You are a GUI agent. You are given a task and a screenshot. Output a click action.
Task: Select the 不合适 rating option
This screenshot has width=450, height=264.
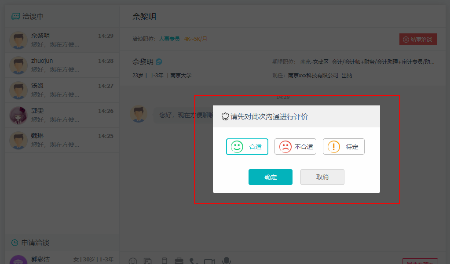(295, 146)
